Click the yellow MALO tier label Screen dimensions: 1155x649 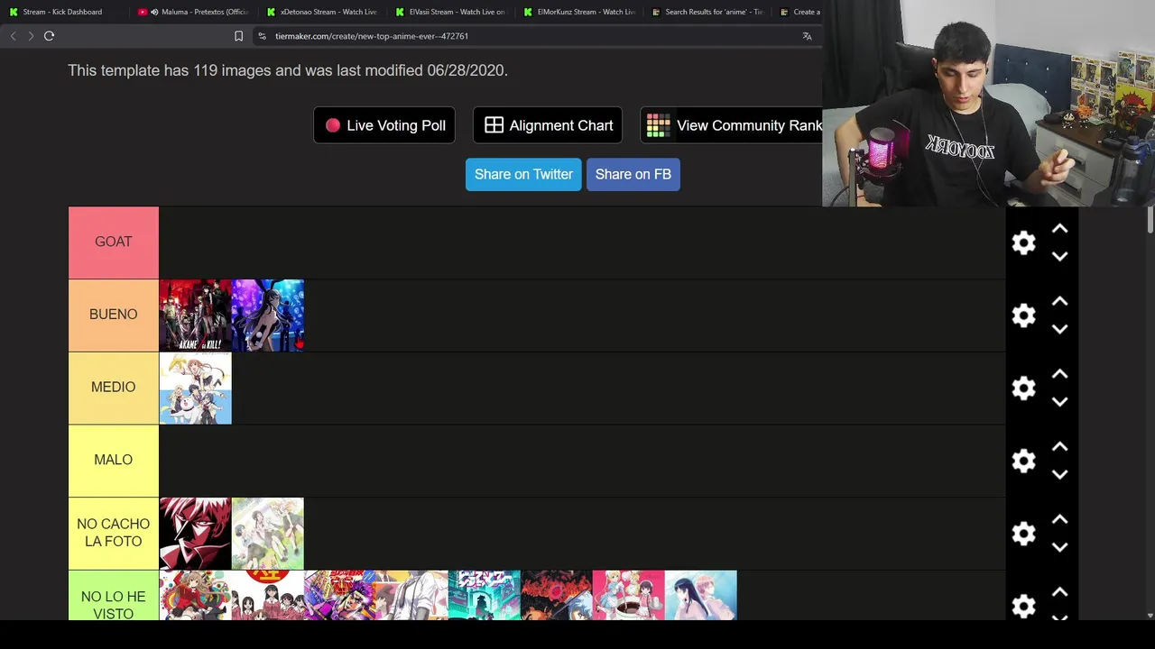pos(114,461)
